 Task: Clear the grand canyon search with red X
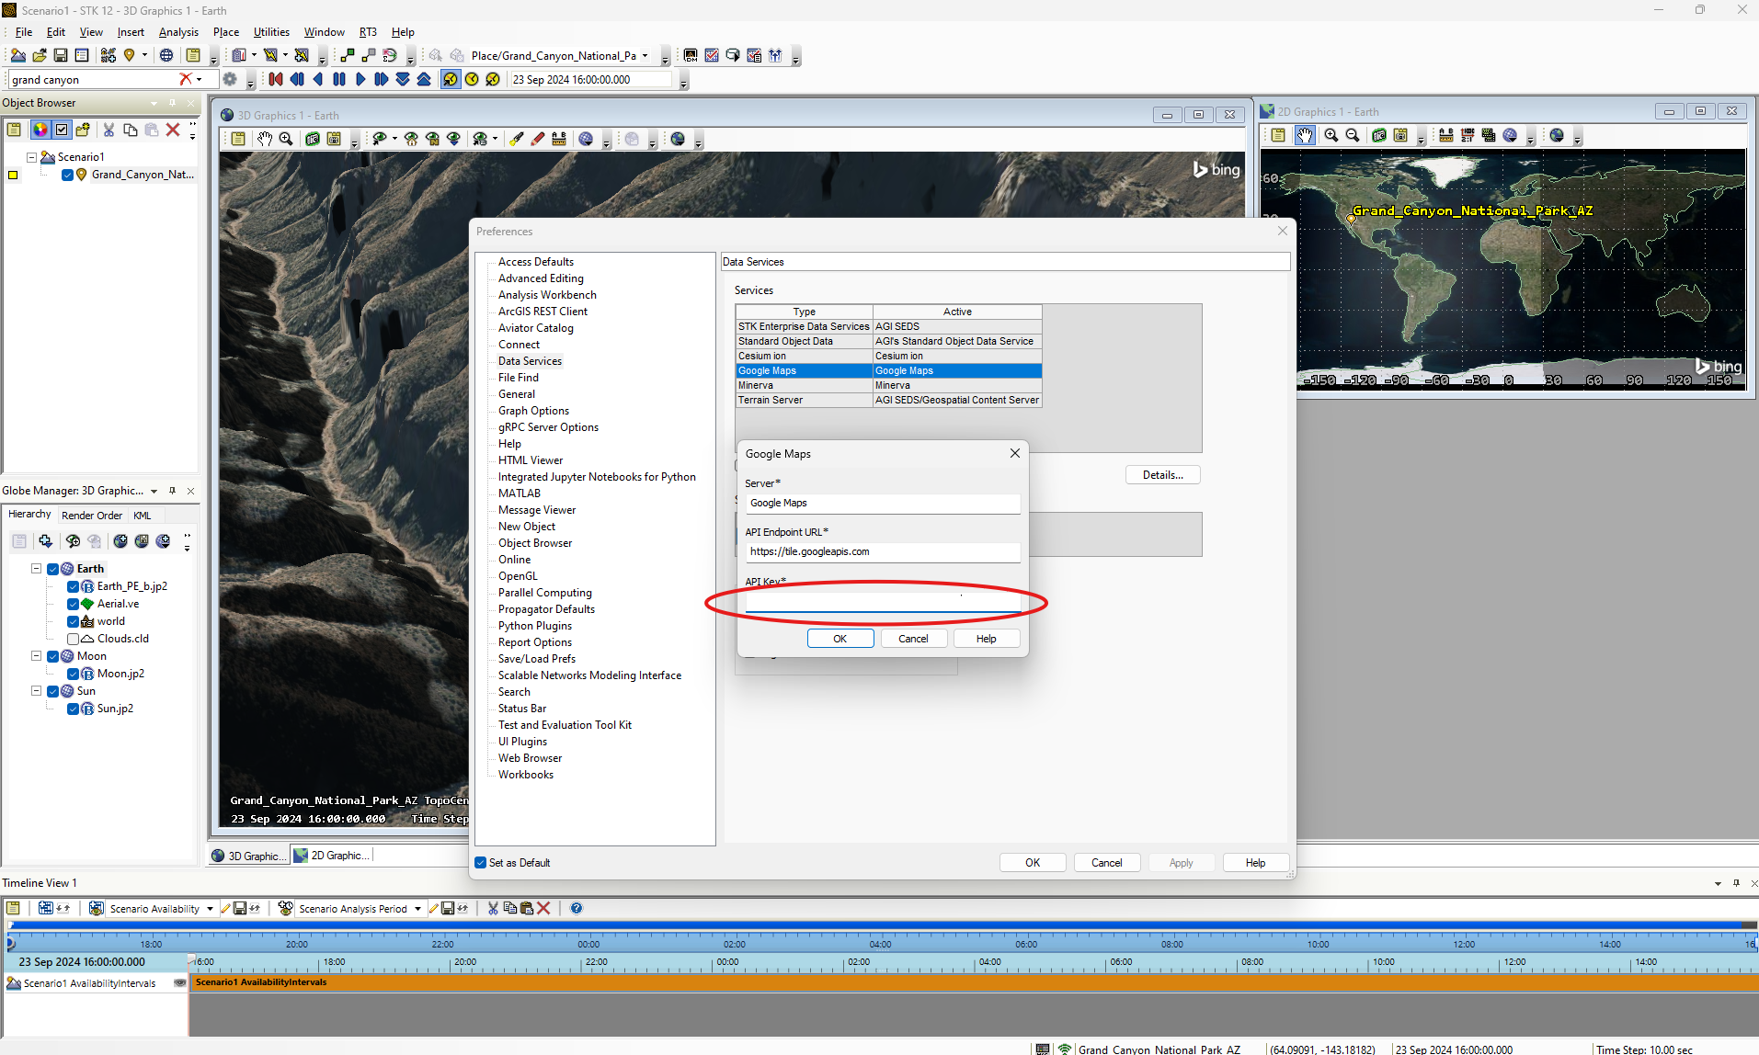(x=186, y=79)
